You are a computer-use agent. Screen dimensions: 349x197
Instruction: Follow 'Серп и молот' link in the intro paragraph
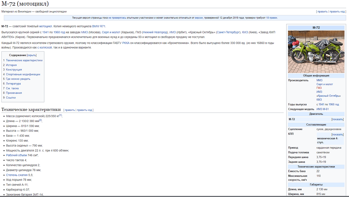(x=111, y=32)
